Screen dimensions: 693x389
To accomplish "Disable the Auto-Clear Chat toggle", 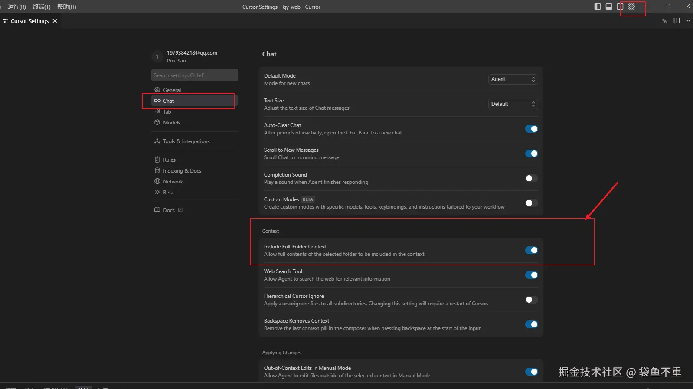I will coord(531,129).
